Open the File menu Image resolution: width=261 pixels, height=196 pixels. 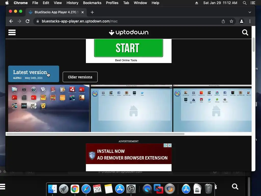pos(35,3)
